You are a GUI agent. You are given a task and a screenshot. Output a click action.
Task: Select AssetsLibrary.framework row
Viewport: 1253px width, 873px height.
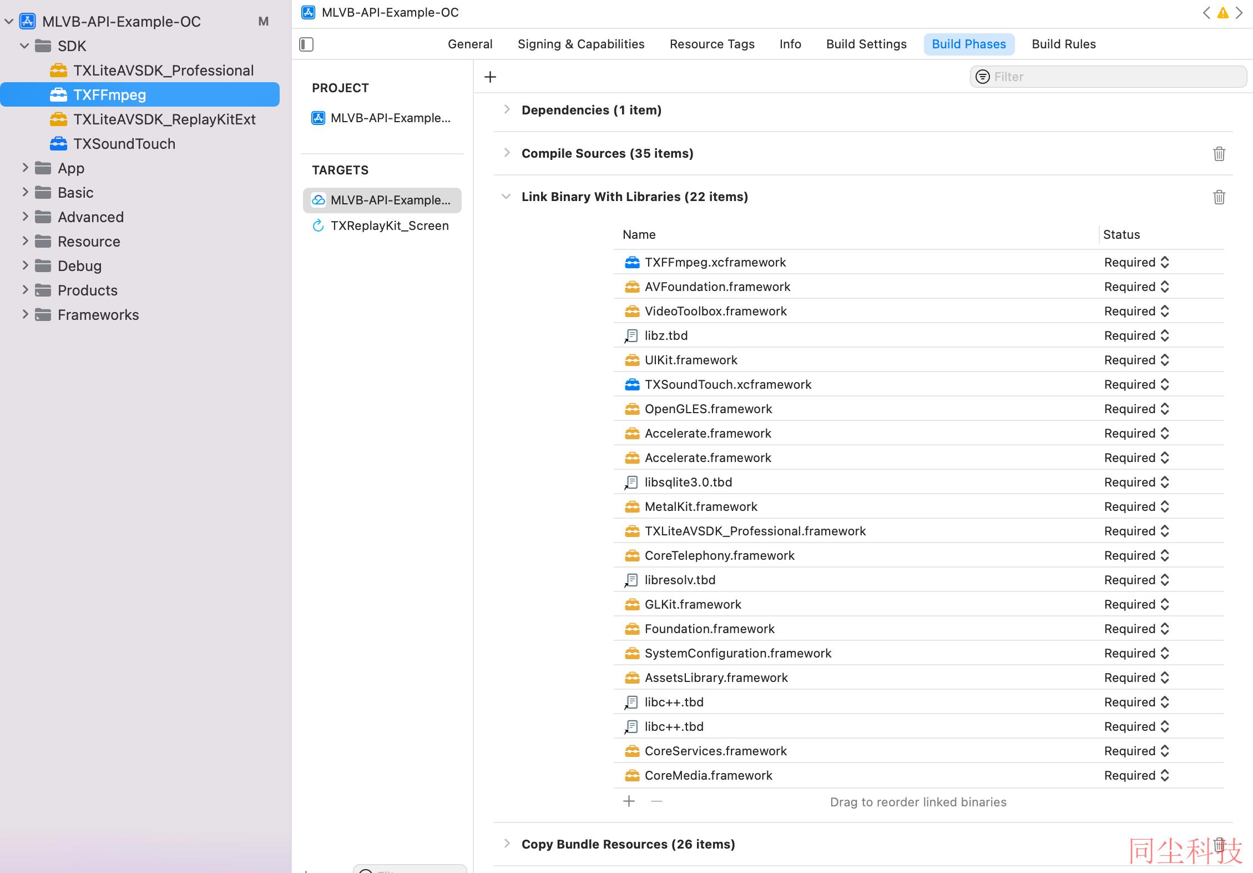(919, 678)
